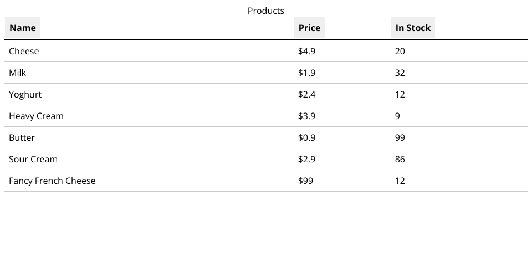Select the Heavy Cream name cell

coord(37,116)
